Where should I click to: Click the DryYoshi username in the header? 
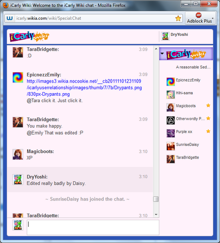[x=179, y=34]
